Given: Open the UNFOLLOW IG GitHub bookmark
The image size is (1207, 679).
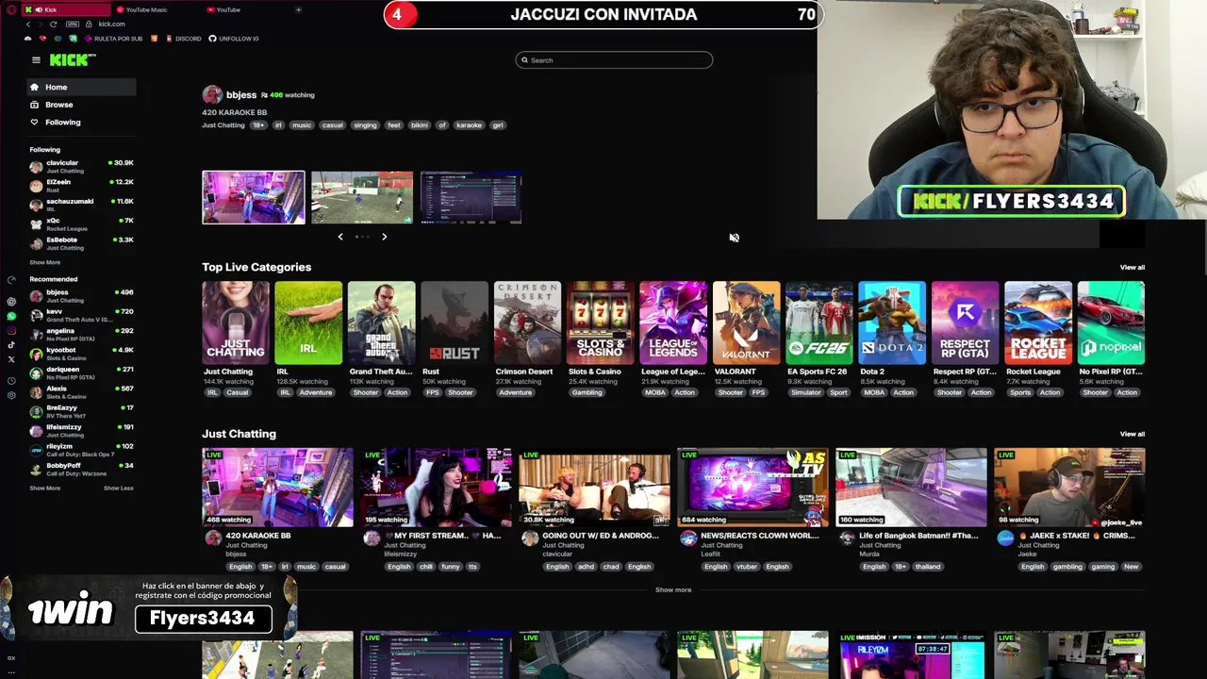Looking at the screenshot, I should [x=234, y=39].
